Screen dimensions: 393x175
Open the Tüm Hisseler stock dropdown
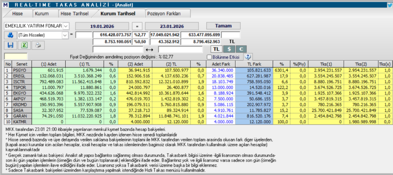click(x=65, y=35)
